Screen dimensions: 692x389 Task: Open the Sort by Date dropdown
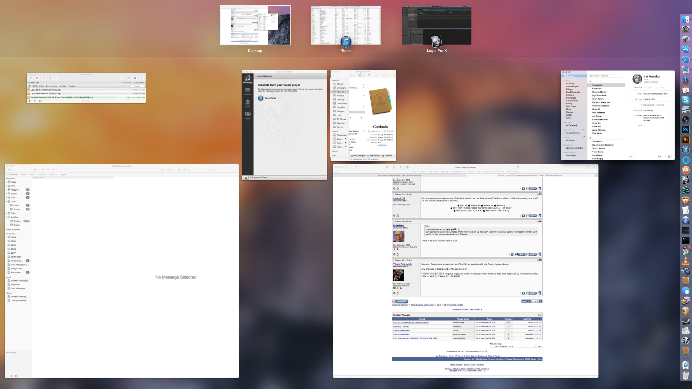click(x=38, y=178)
